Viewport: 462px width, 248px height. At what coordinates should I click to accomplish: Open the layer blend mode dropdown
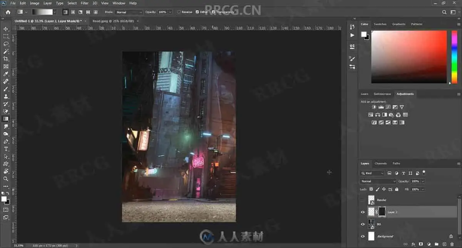click(x=378, y=181)
